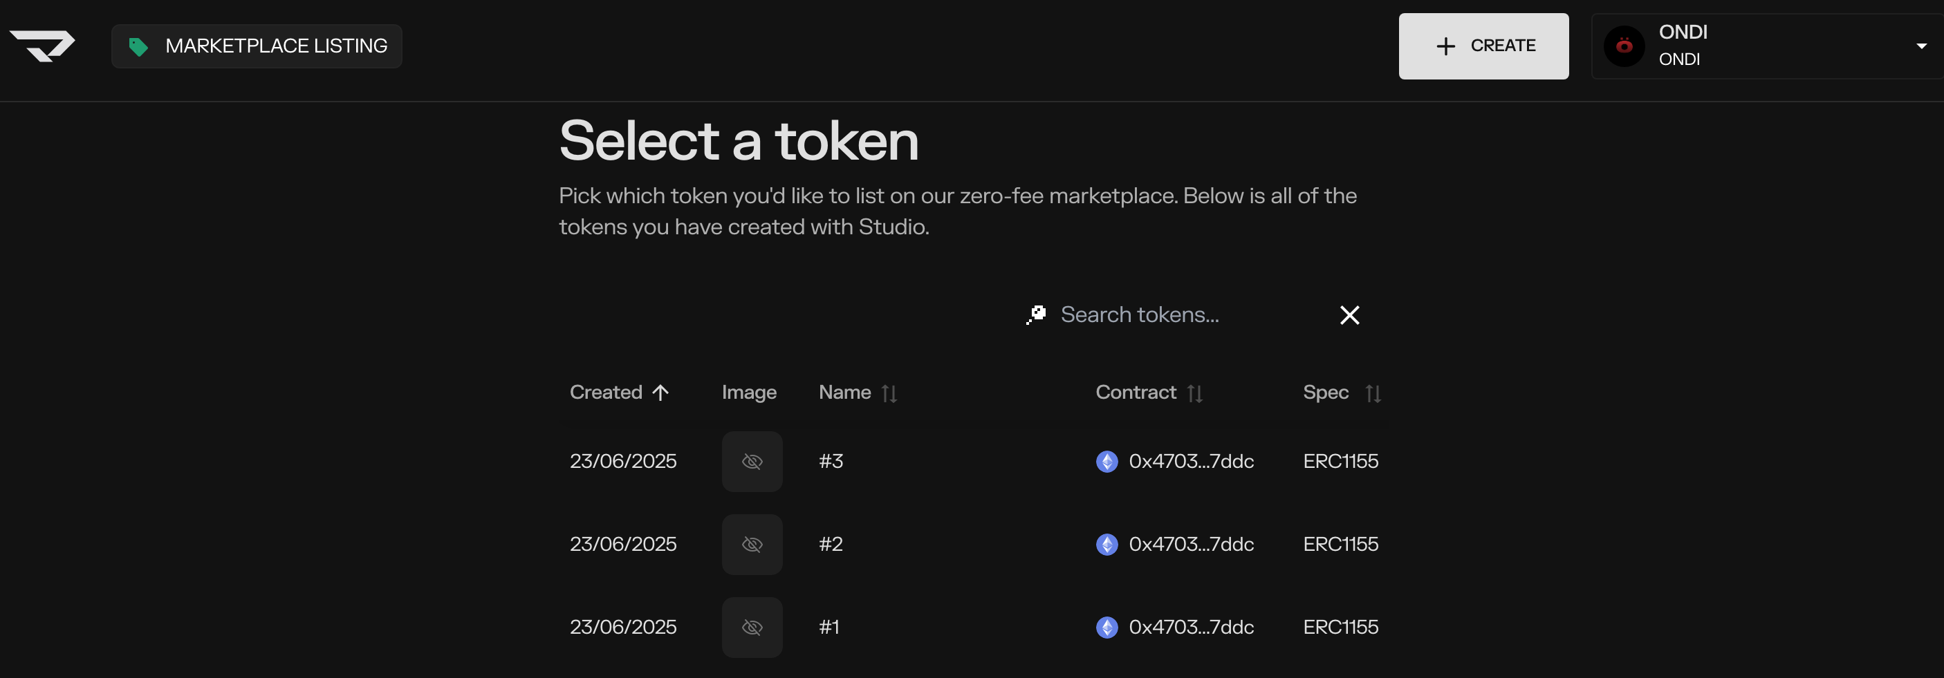The image size is (1944, 678).
Task: Sort by Spec column arrows
Action: coord(1373,394)
